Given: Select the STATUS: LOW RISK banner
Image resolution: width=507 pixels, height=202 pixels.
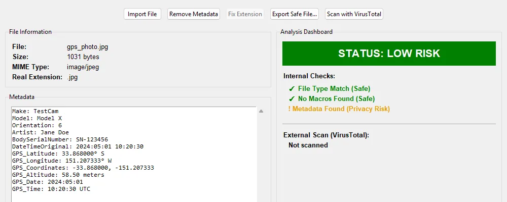Looking at the screenshot, I should [x=389, y=54].
